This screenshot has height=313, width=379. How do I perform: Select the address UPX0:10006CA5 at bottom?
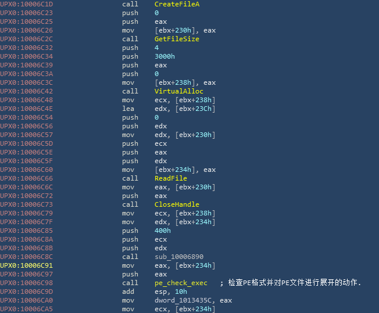[26, 309]
